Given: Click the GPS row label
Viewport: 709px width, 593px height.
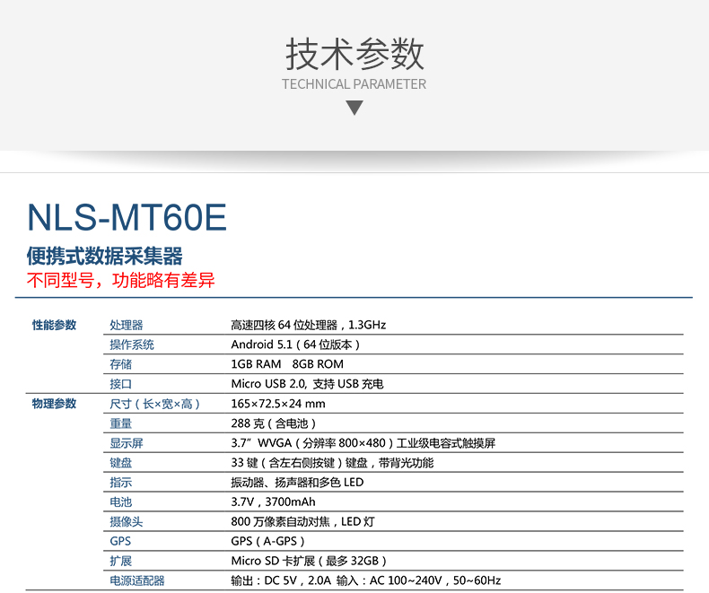Looking at the screenshot, I should click(x=120, y=541).
